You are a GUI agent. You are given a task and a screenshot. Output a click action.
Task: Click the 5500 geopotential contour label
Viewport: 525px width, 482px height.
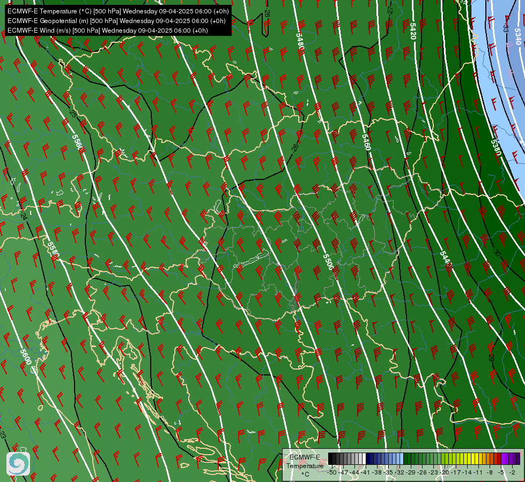click(x=328, y=262)
